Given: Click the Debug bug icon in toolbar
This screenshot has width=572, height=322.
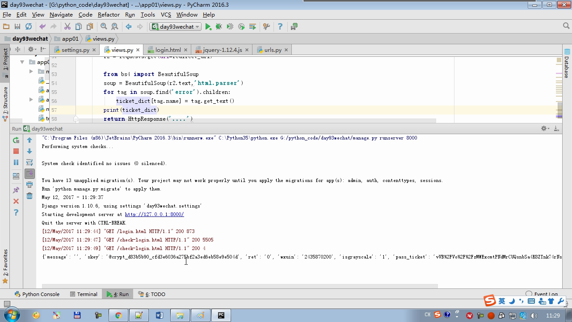Looking at the screenshot, I should click(x=219, y=27).
